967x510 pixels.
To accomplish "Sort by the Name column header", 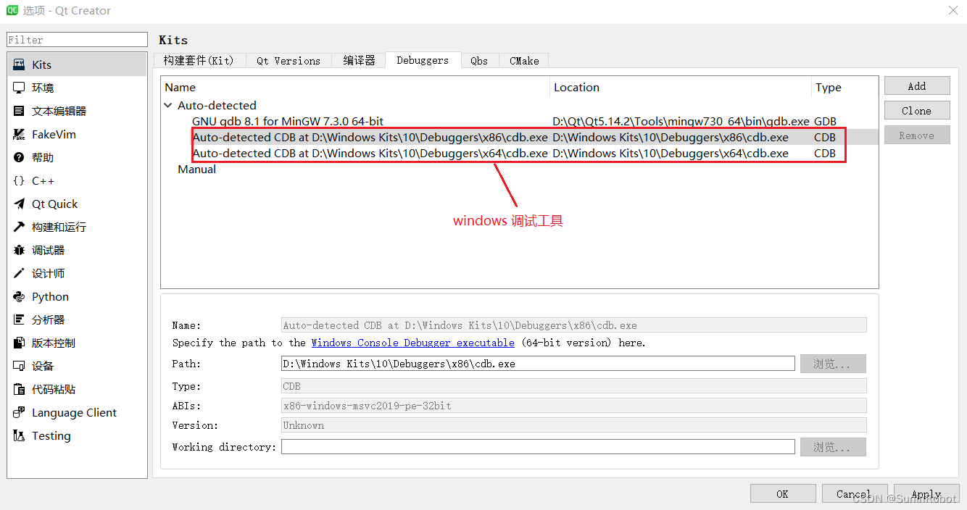I will (355, 87).
